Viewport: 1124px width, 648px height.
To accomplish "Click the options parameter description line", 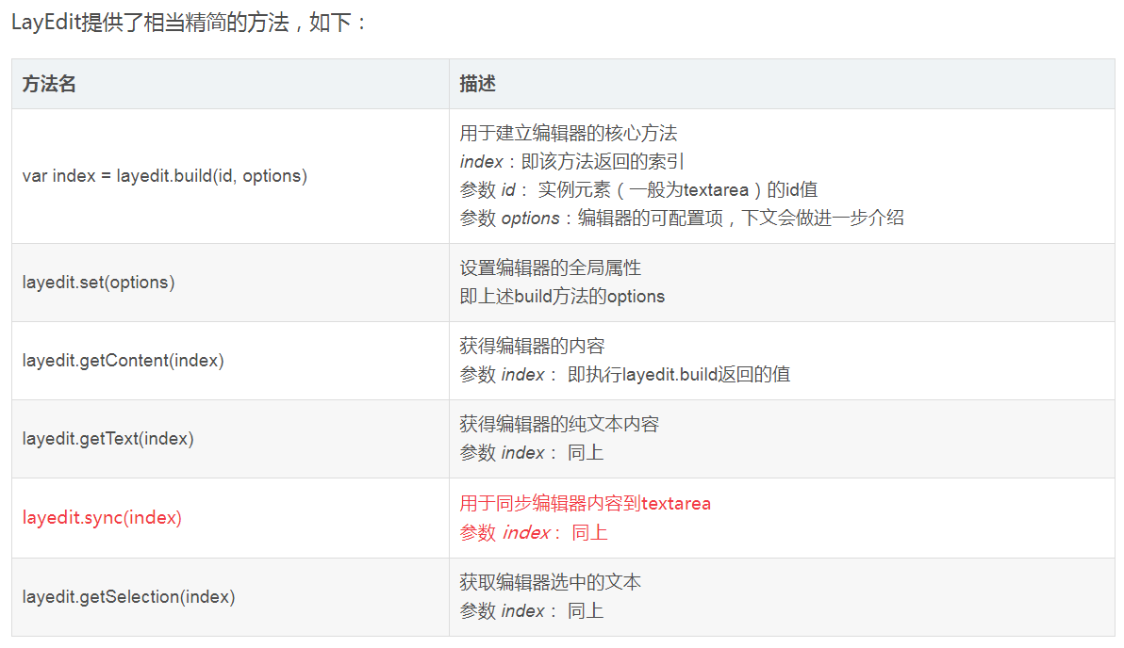I will [x=681, y=219].
